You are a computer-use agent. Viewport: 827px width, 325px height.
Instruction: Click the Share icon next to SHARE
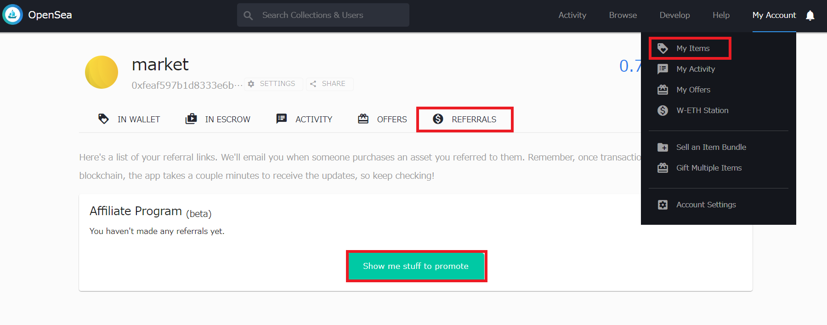tap(313, 84)
